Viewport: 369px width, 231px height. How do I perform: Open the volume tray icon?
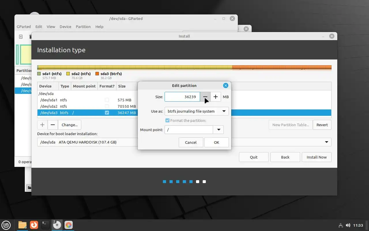[348, 225]
